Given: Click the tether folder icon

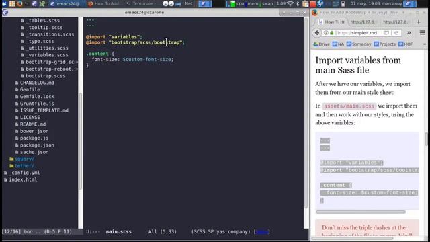Looking at the screenshot, I should pos(11,166).
